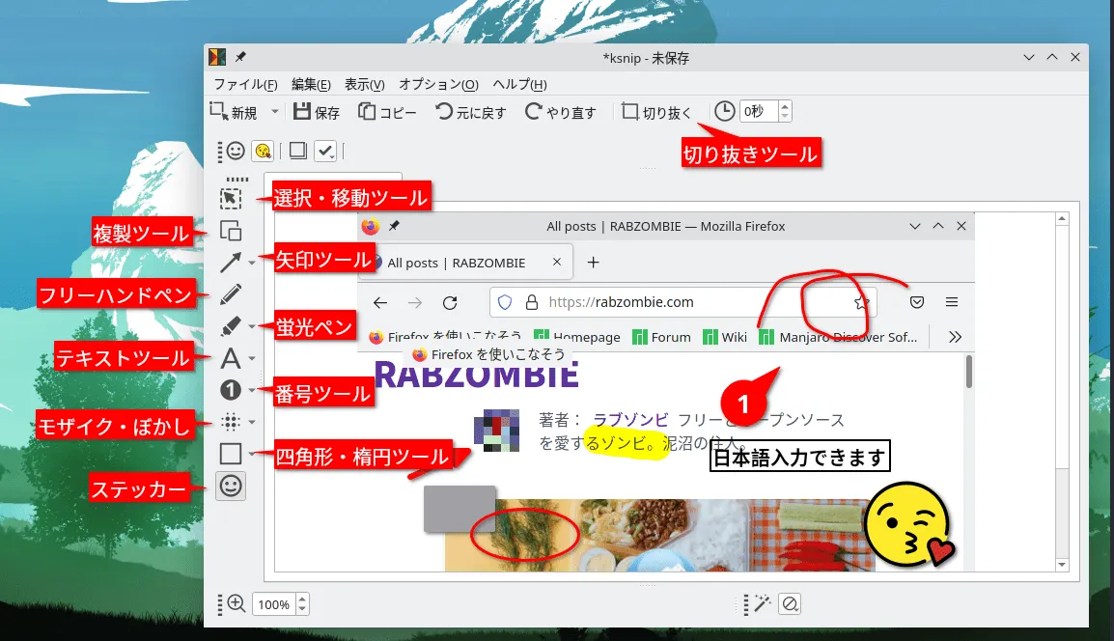Select the duplicate tool
This screenshot has width=1114, height=641.
pyautogui.click(x=230, y=231)
